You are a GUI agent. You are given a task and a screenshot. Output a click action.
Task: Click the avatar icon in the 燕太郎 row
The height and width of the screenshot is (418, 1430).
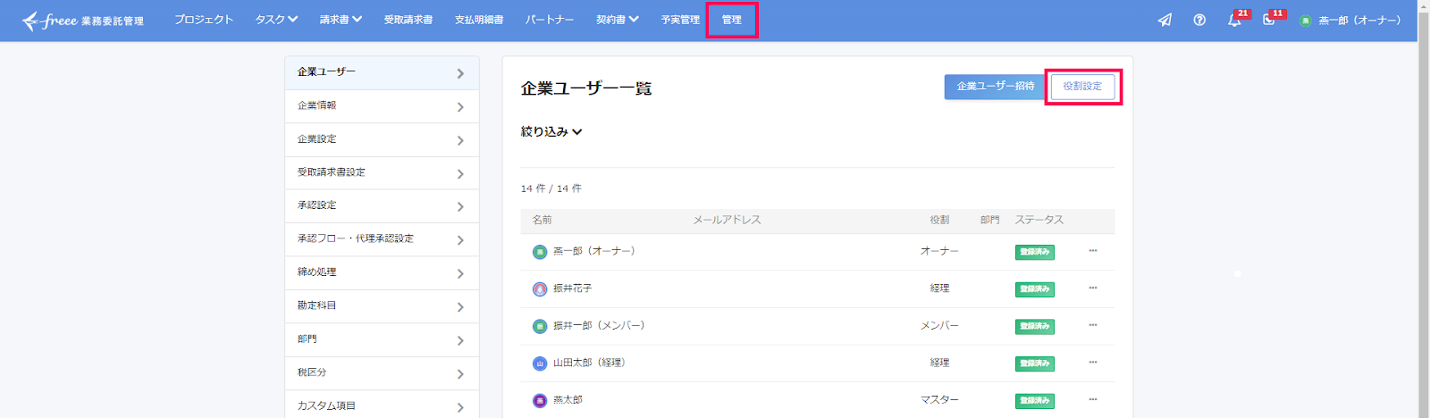tap(540, 401)
